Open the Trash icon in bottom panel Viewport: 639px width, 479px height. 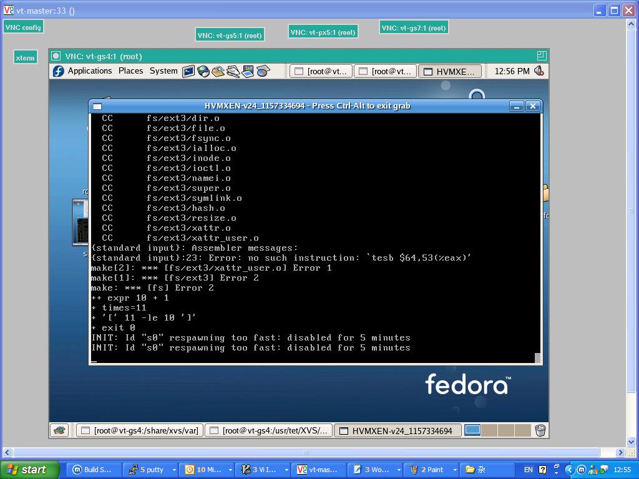click(x=540, y=430)
